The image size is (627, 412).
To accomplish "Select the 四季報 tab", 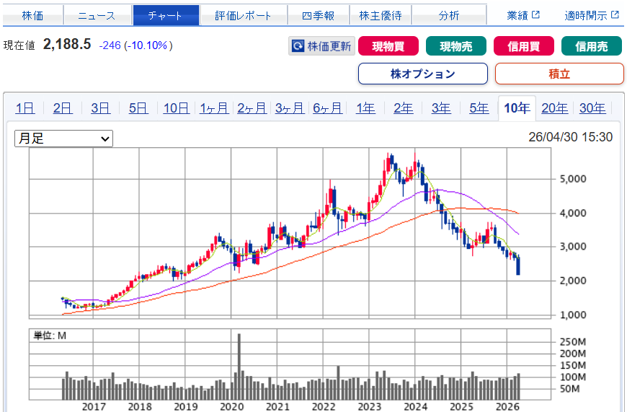I will point(318,15).
